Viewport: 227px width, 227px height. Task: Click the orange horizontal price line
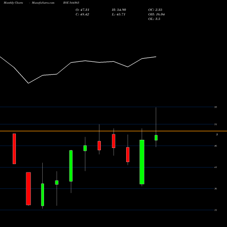tap(113, 131)
